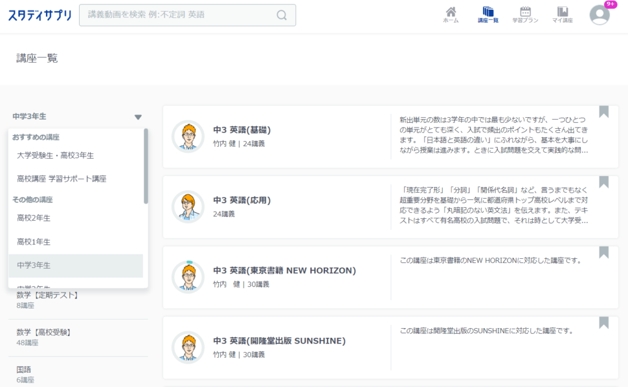This screenshot has height=387, width=628.
Task: Toggle bookmark on 中3 英語(基礎)
Action: coord(603,112)
